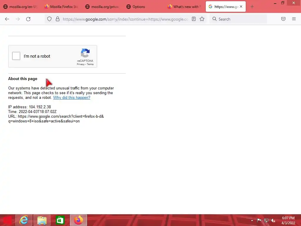Viewport: 301px width, 226px height.
Task: Open the reCAPTCHA Privacy link
Action: [x=81, y=64]
